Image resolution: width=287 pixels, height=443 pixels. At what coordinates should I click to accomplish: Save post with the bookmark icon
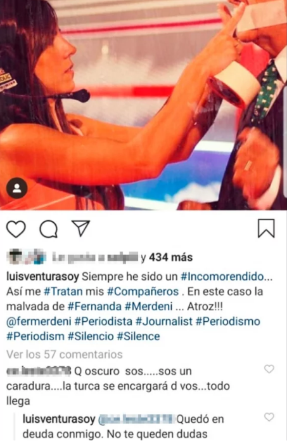266,228
